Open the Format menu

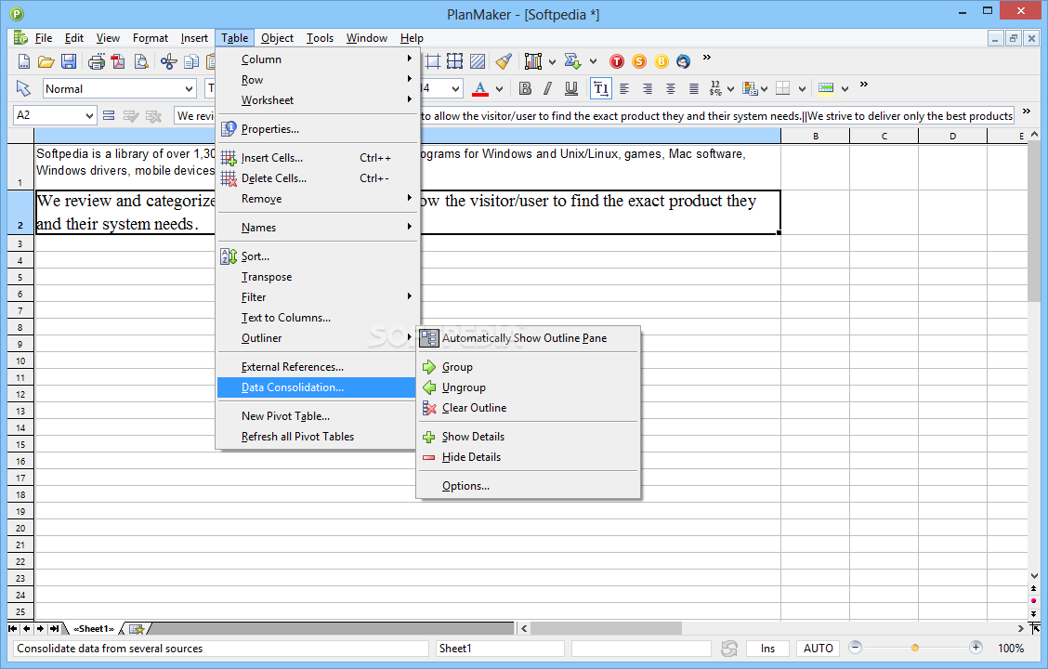click(151, 38)
